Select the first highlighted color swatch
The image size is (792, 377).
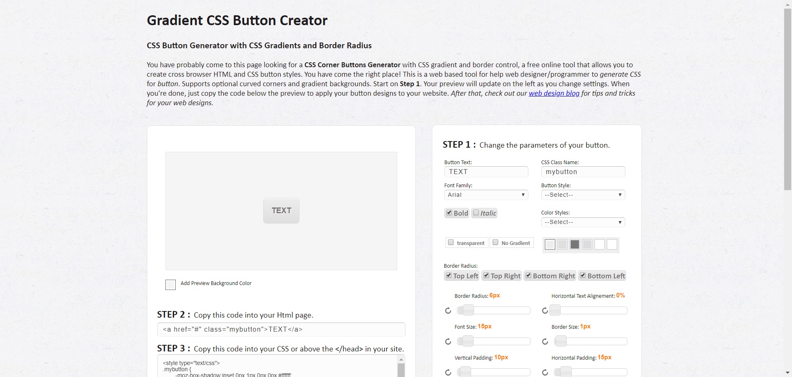pos(550,245)
